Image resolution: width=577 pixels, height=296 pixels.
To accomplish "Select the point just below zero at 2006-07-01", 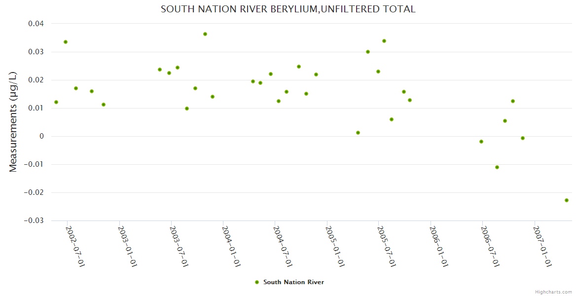I will 481,142.
